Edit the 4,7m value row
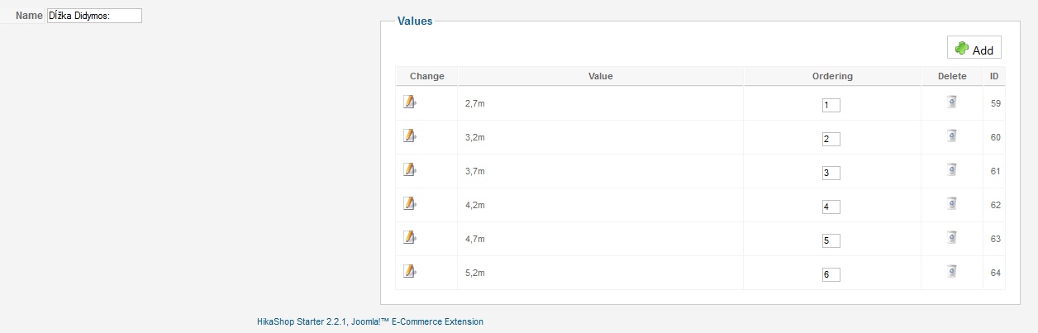 [x=409, y=237]
